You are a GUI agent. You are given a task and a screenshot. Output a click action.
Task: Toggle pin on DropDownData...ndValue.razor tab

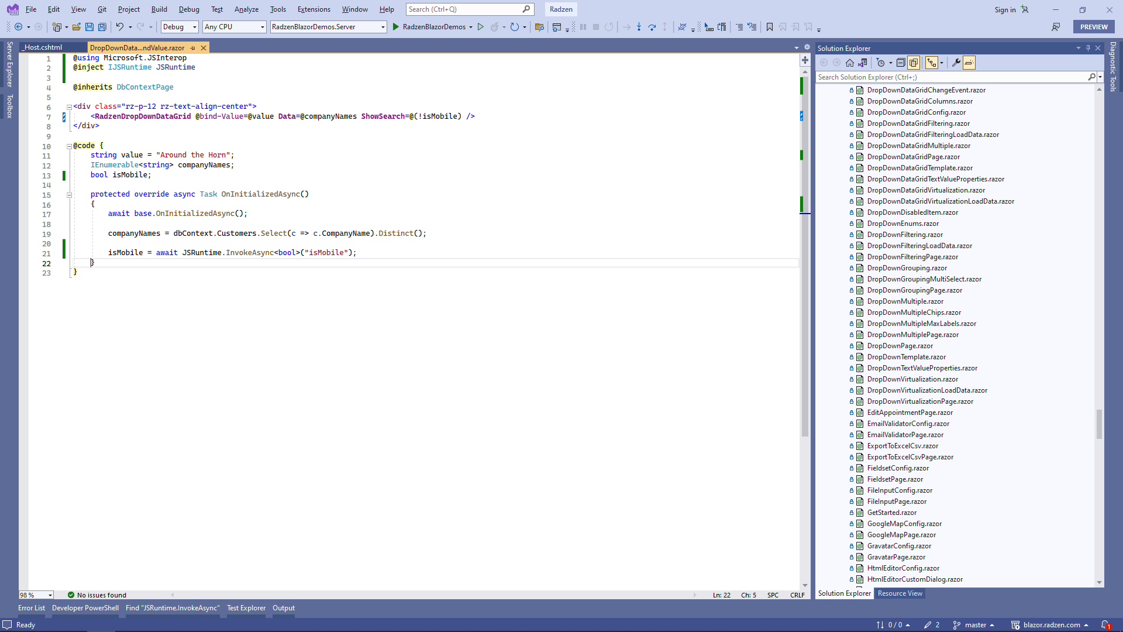193,48
